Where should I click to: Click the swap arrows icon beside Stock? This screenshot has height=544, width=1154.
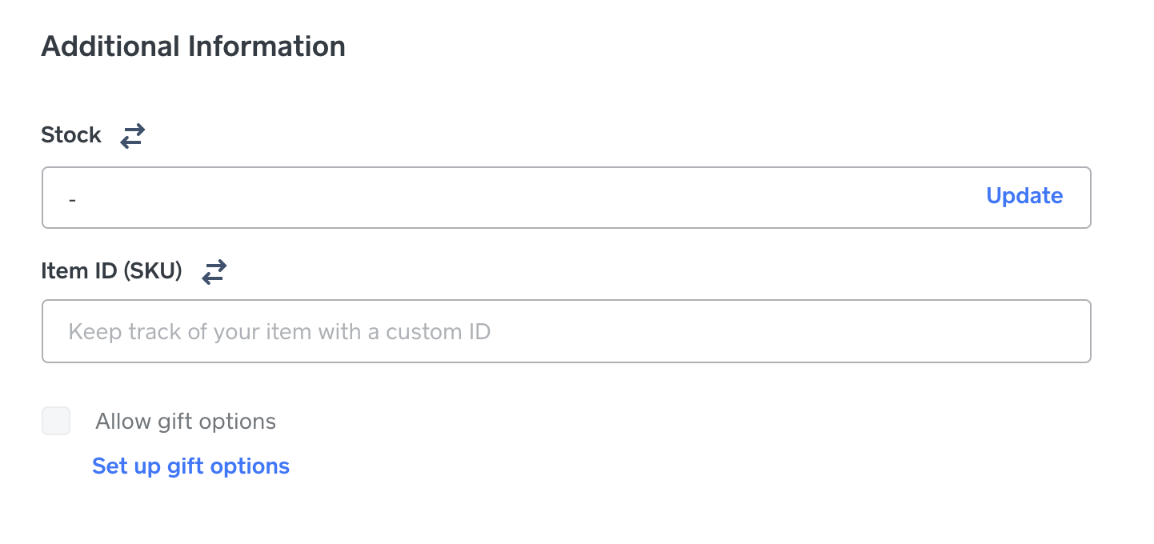[132, 135]
